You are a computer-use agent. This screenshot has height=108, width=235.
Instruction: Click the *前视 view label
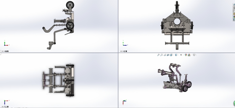coord(7,51)
